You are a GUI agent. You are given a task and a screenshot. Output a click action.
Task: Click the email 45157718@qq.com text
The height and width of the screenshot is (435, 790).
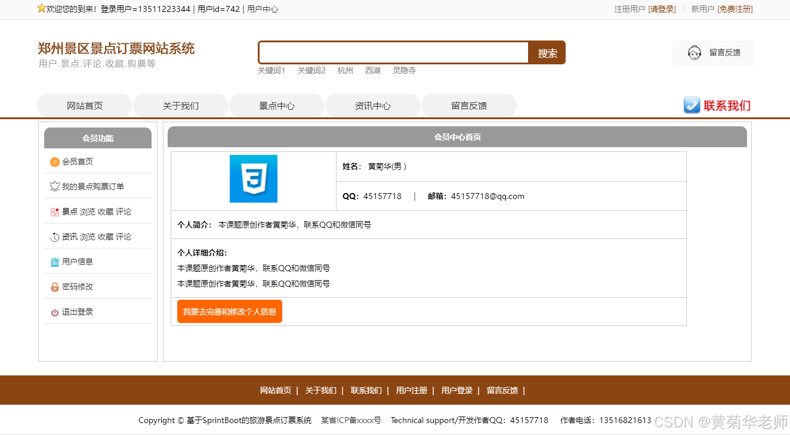[x=487, y=196]
